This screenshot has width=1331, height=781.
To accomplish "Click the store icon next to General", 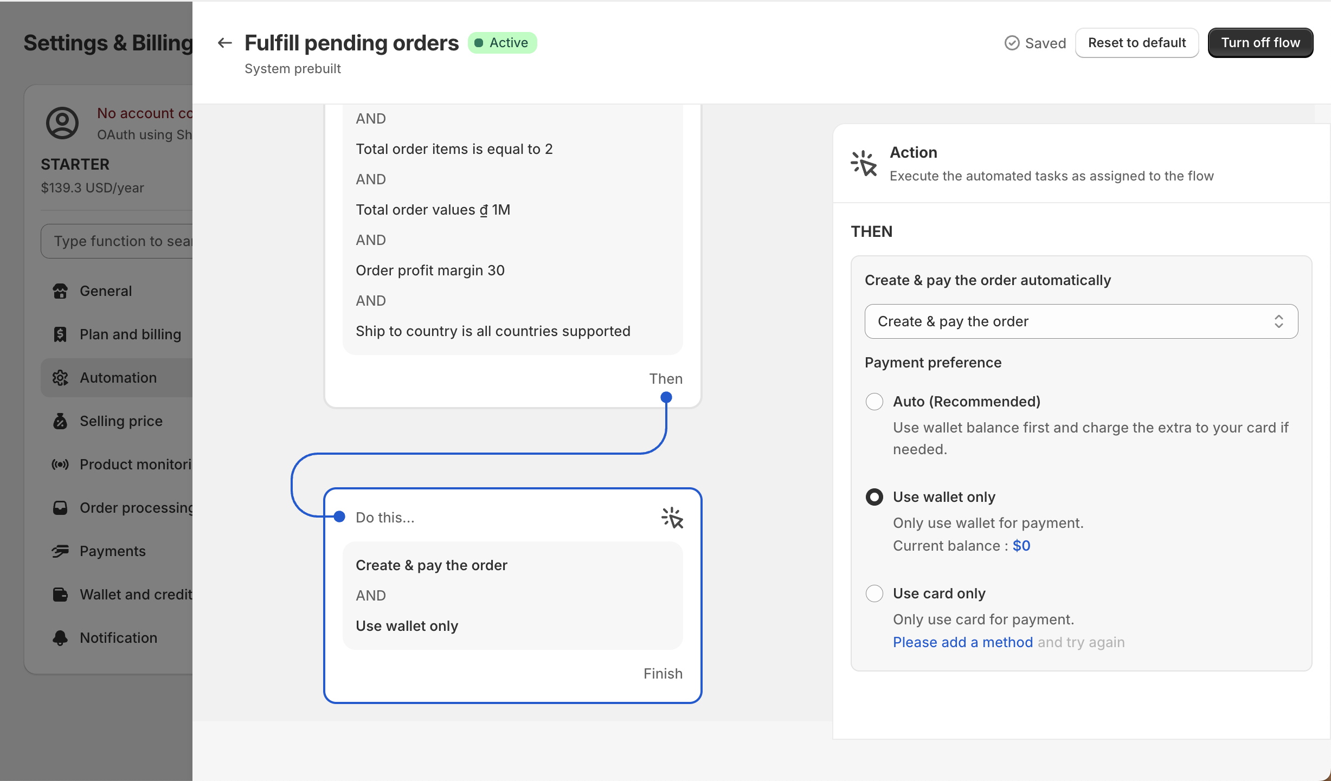I will tap(60, 291).
